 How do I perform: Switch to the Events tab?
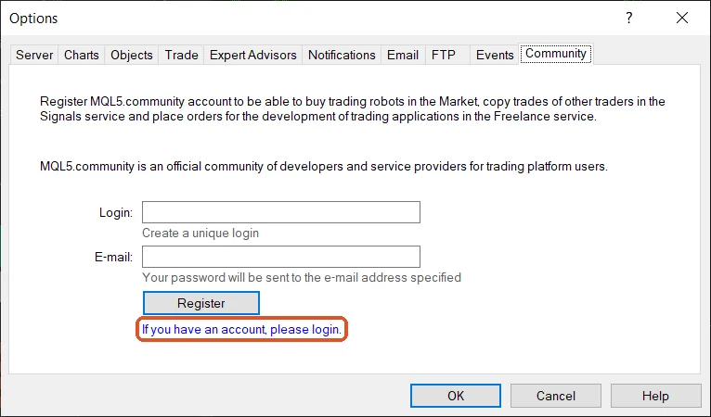495,55
